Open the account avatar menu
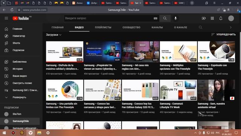This screenshot has width=241, height=136. pyautogui.click(x=231, y=19)
